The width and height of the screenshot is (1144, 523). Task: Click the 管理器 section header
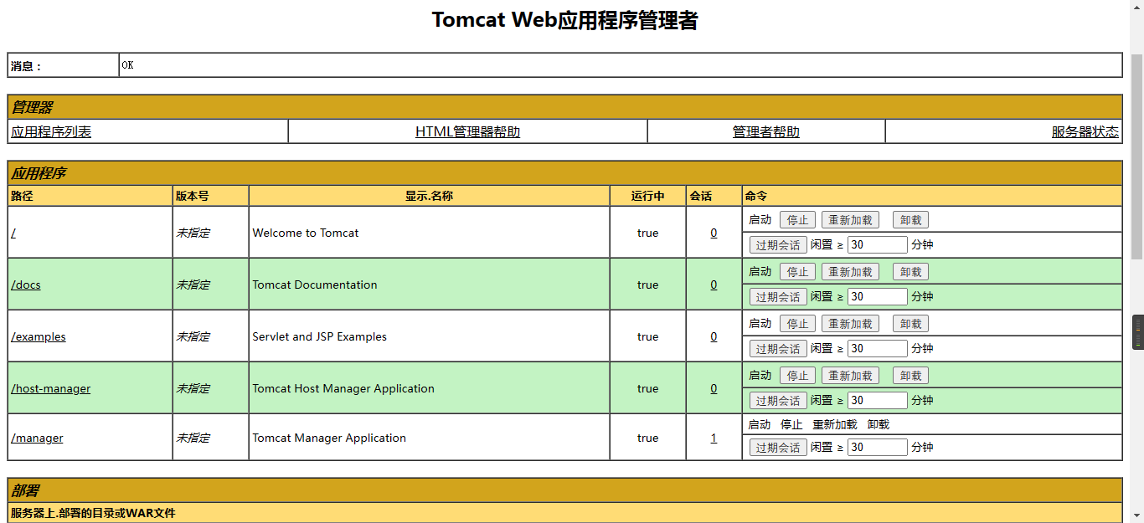(x=564, y=107)
